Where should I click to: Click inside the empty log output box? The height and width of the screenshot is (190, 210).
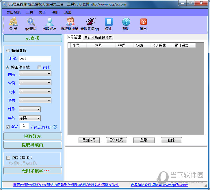136,164
